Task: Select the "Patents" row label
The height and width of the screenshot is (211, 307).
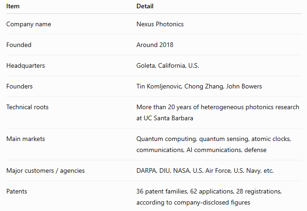Action: tap(17, 192)
